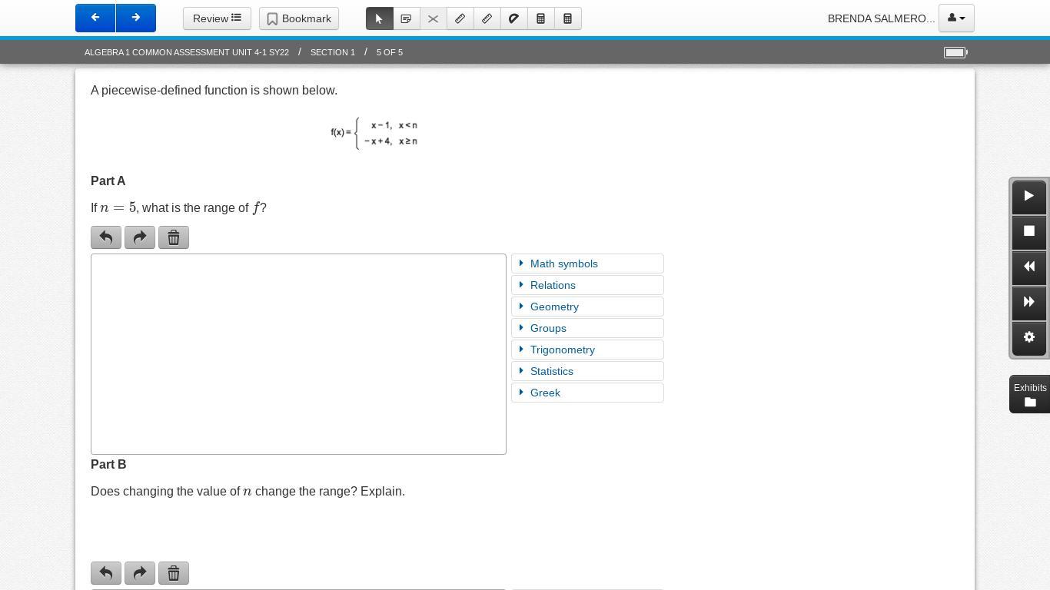The image size is (1050, 590).
Task: Go to the previous question with the blue left arrow
Action: tap(95, 18)
